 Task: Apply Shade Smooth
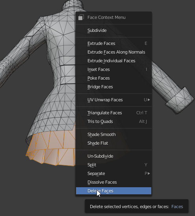tap(113, 134)
